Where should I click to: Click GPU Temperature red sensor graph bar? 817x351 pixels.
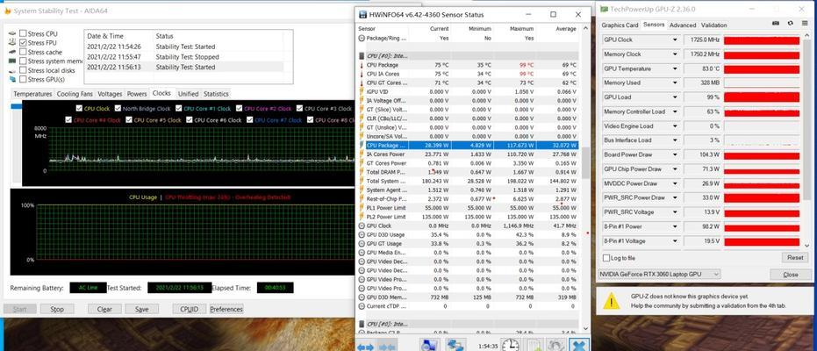coord(761,68)
